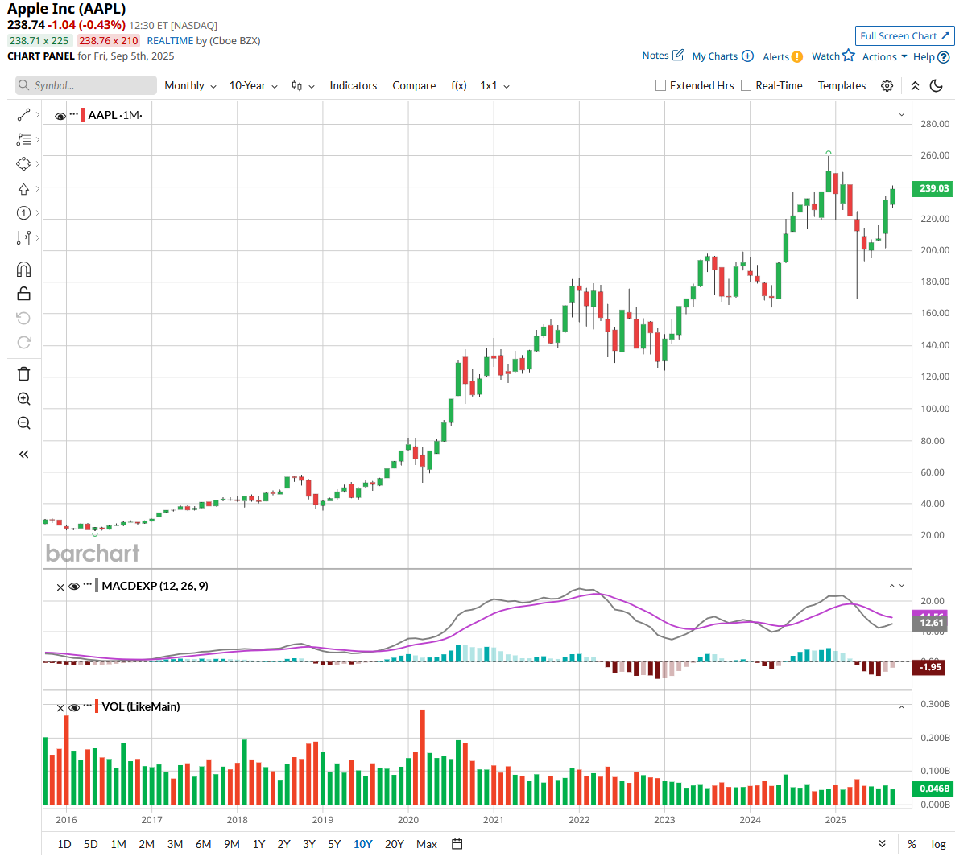Open the candlestick chart type dropdown
976x865 pixels.
coord(303,85)
